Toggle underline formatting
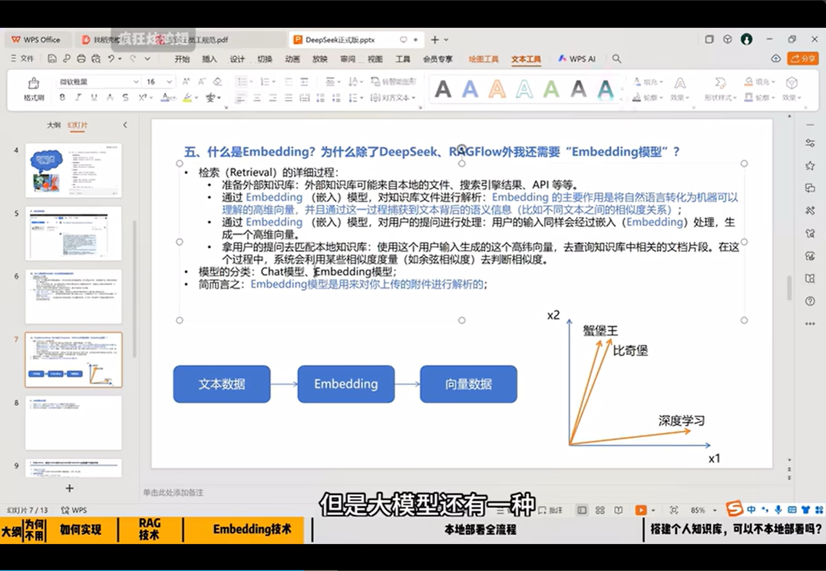This screenshot has width=826, height=571. click(93, 98)
